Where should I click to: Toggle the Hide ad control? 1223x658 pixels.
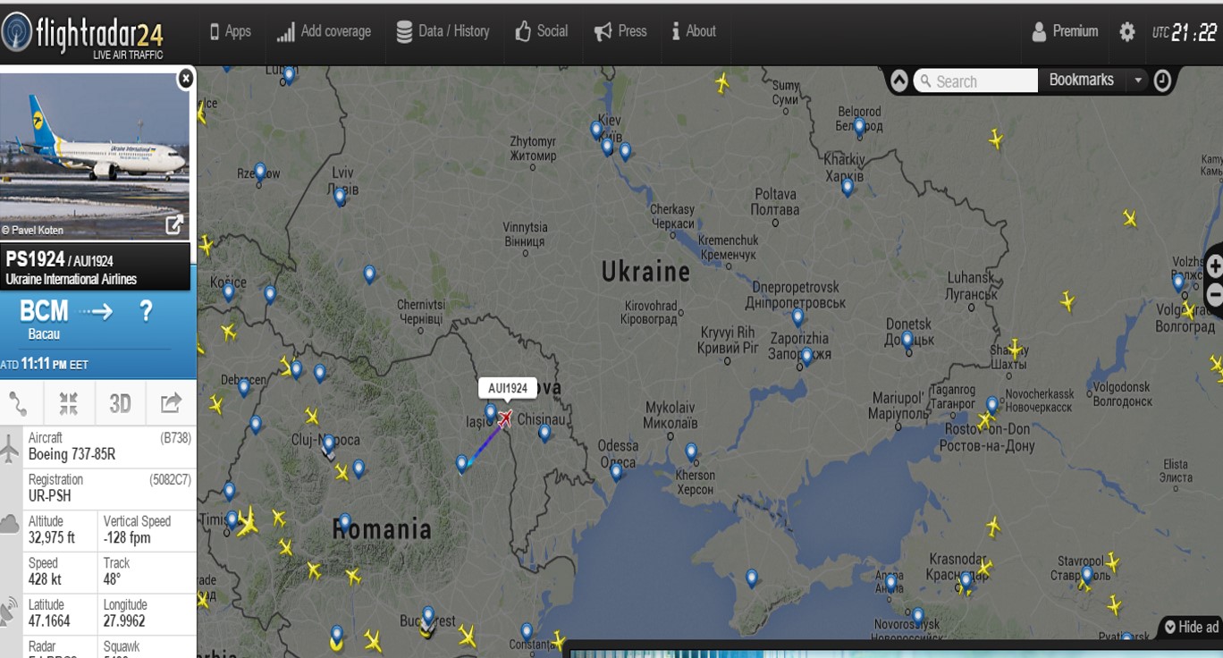click(x=1192, y=627)
